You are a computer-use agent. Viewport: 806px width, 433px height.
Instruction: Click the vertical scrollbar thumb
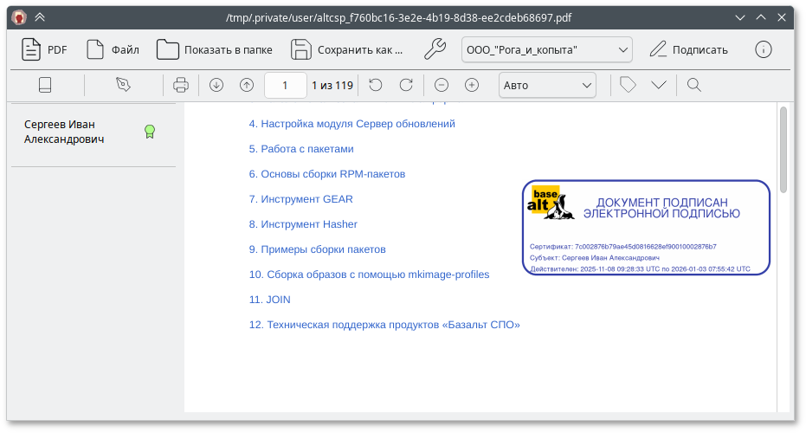tap(783, 150)
